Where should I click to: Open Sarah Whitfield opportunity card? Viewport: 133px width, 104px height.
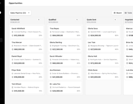pos(27,32)
